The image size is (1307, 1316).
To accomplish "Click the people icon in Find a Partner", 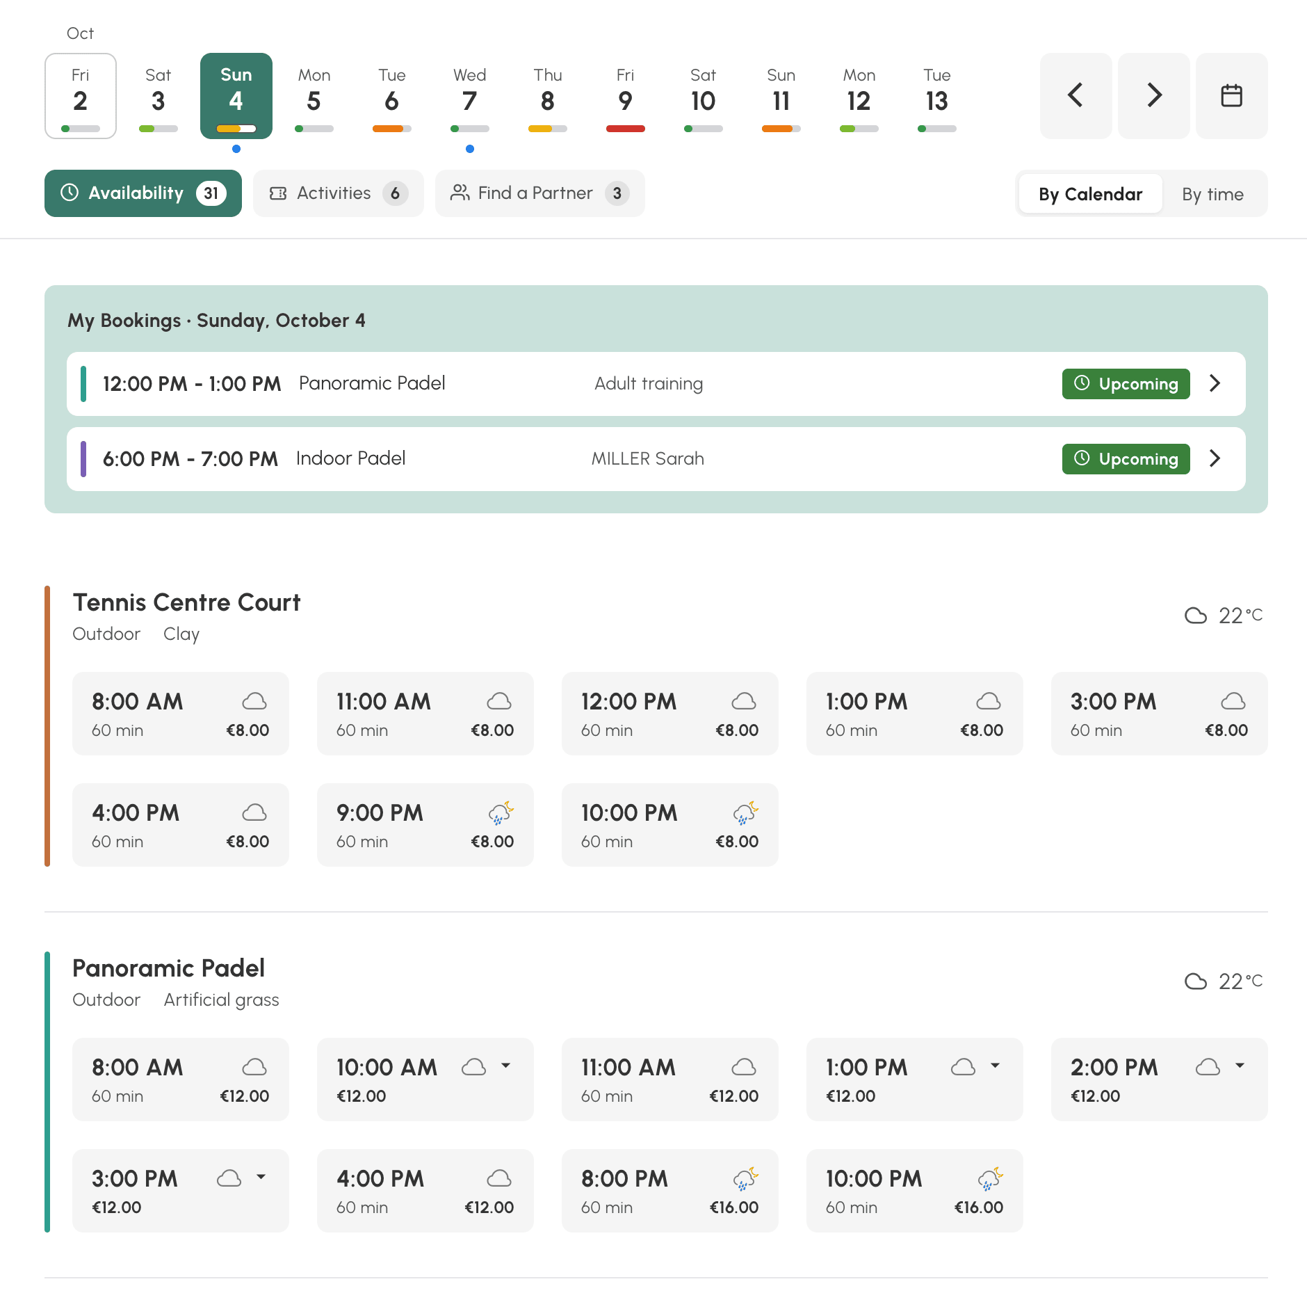I will coord(460,193).
